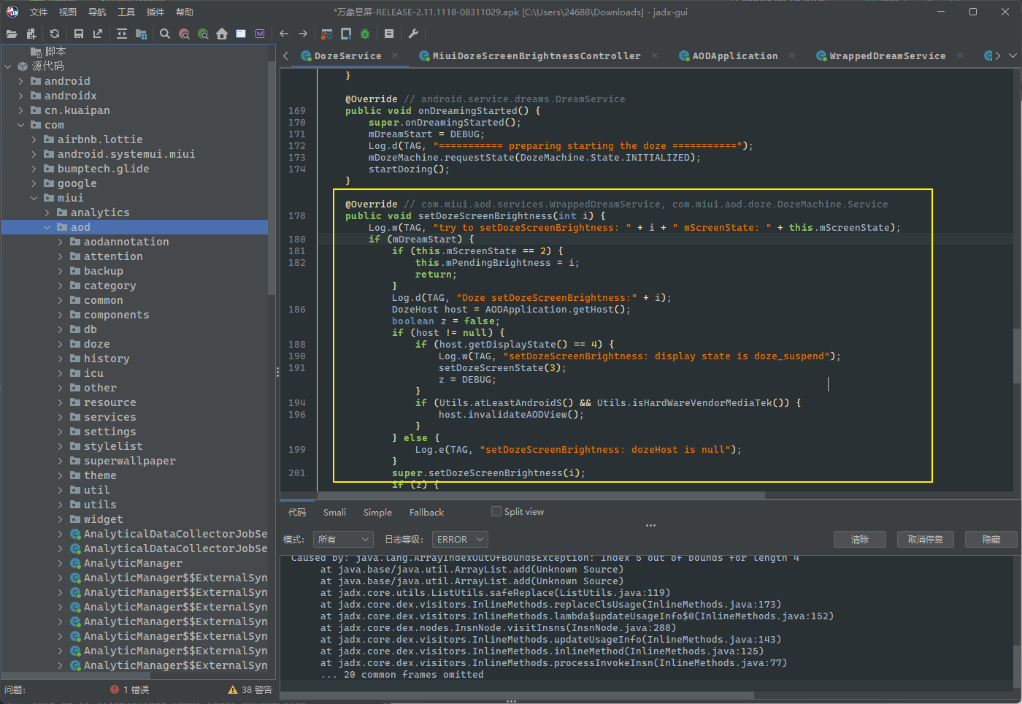This screenshot has height=704, width=1022.
Task: Click the application window toolbar icon
Action: click(241, 34)
